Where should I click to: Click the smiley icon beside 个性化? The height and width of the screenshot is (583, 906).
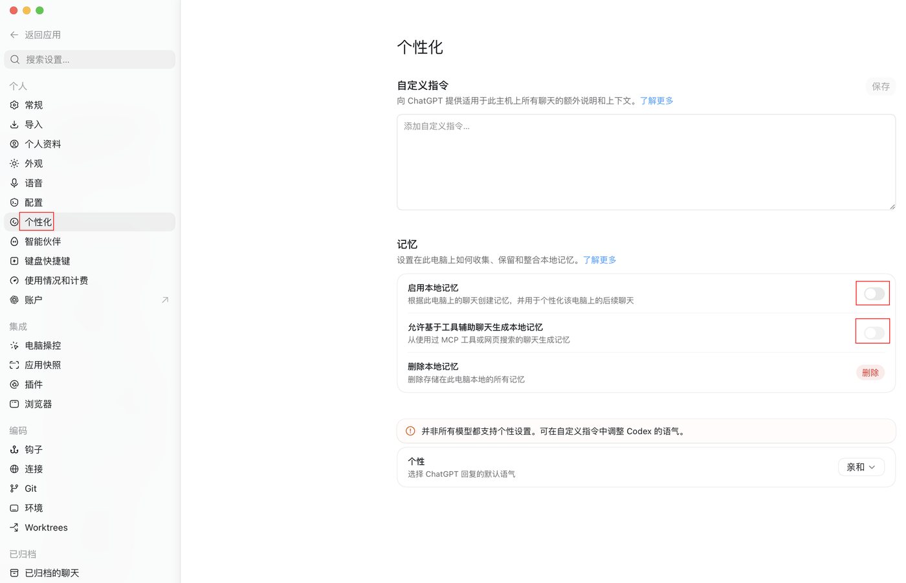click(x=14, y=222)
